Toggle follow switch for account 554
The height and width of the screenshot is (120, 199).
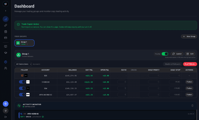[22, 88]
